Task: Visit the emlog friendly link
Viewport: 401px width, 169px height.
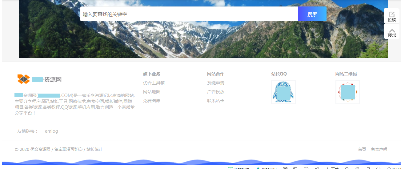Action: [x=51, y=131]
